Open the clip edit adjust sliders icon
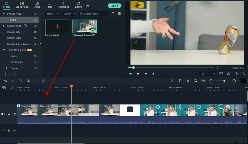The height and width of the screenshot is (144, 248). pyautogui.click(x=36, y=81)
